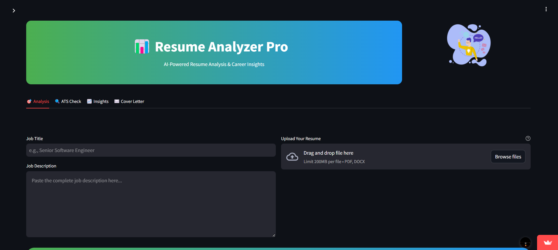Click the cloud upload icon

tap(292, 157)
